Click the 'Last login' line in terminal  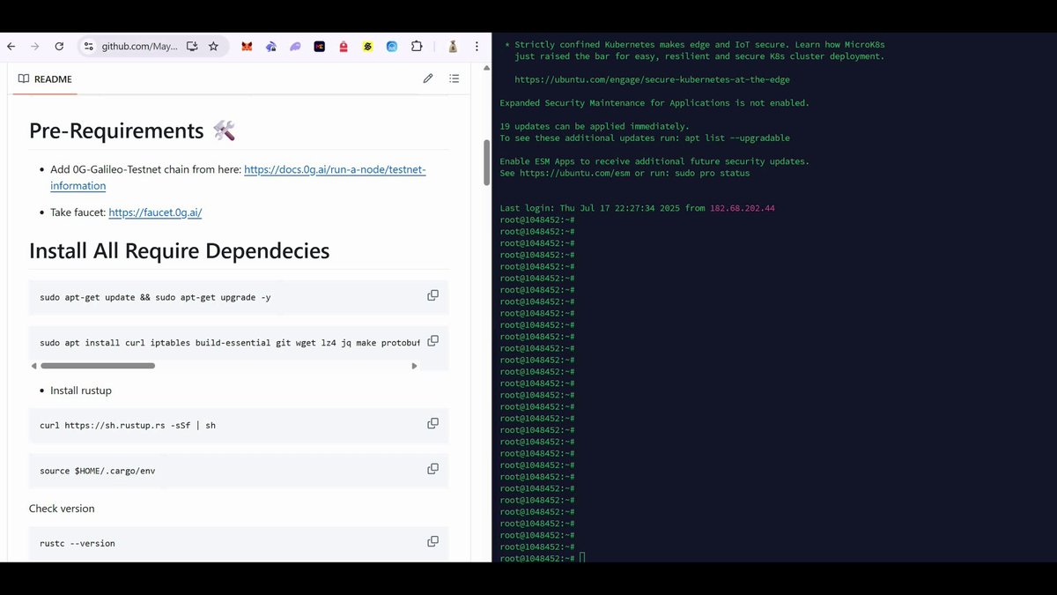pos(637,208)
